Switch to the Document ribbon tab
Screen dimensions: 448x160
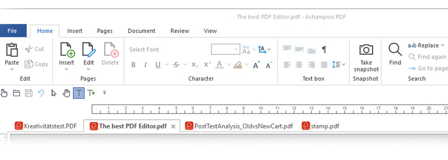pos(142,31)
